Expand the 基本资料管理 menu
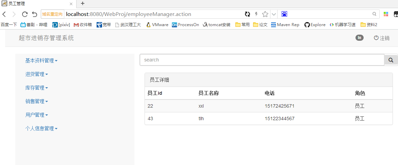Screen dimensions: 398x165 pos(42,60)
